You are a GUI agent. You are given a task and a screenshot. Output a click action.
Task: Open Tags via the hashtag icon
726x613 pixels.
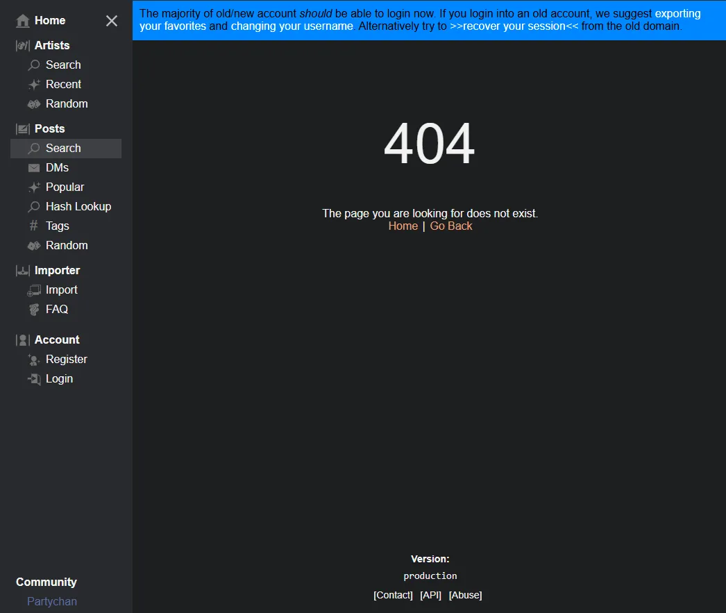(x=33, y=226)
